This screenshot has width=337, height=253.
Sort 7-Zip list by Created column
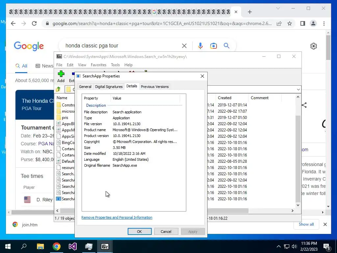[232, 98]
